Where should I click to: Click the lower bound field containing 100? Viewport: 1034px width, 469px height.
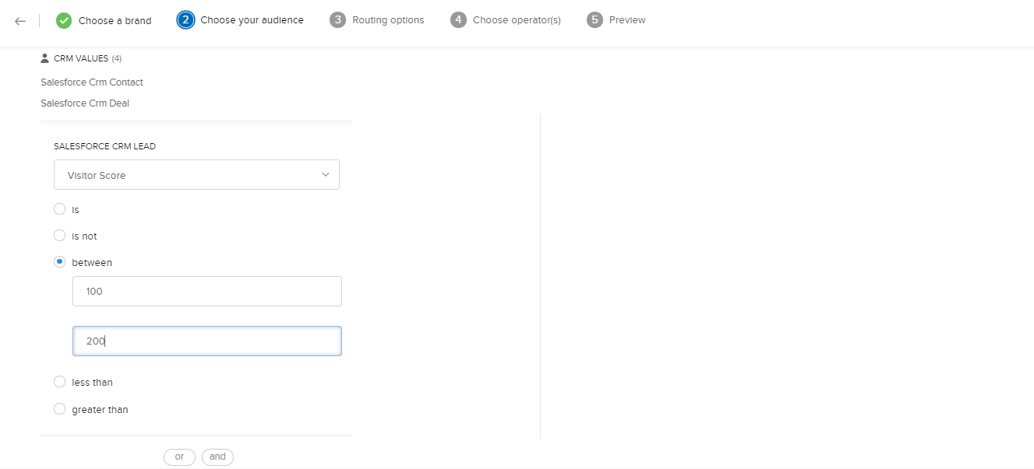point(207,292)
